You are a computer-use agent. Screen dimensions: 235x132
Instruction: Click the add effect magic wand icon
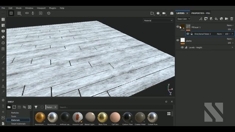[x=201, y=19]
